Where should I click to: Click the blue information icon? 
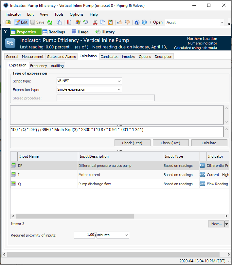click(x=144, y=22)
